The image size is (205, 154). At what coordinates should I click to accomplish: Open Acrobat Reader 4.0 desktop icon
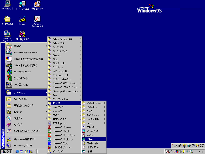(37, 21)
